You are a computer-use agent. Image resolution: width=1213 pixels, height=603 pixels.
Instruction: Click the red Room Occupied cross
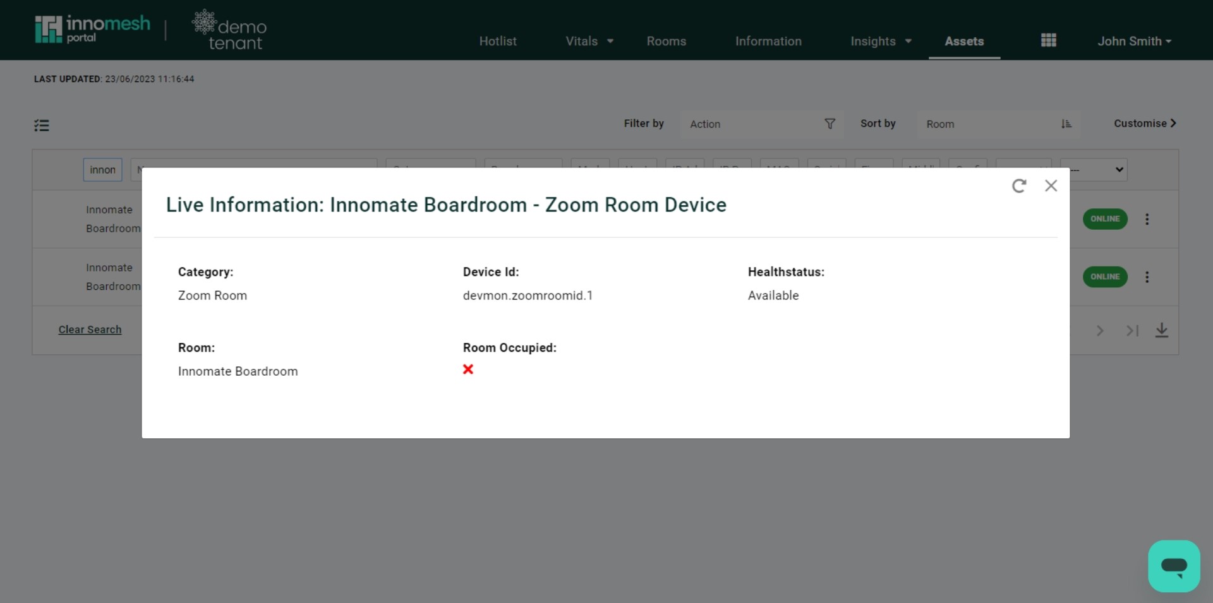click(x=468, y=369)
